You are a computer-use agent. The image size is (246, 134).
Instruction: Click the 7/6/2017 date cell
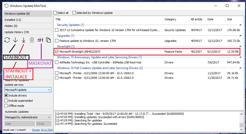click(x=213, y=62)
